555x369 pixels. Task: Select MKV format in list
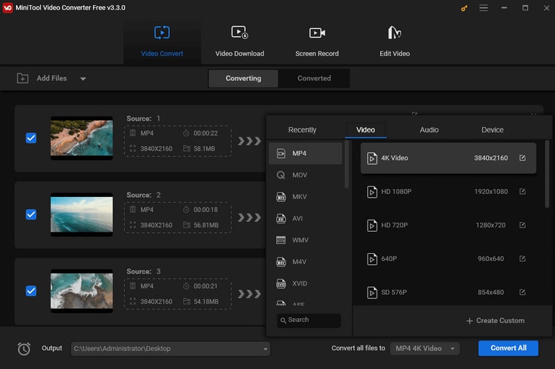(x=305, y=197)
